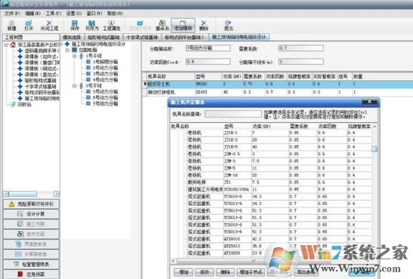Switch to the 十字梁式桩基础 tab

(x=142, y=38)
